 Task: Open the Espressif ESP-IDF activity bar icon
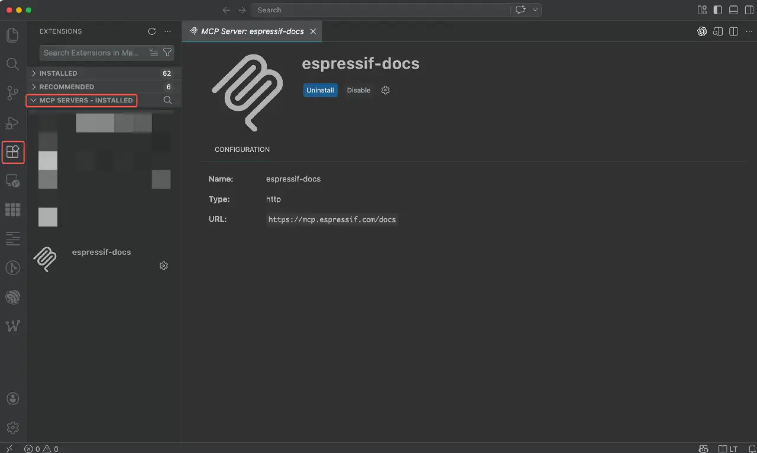12,297
